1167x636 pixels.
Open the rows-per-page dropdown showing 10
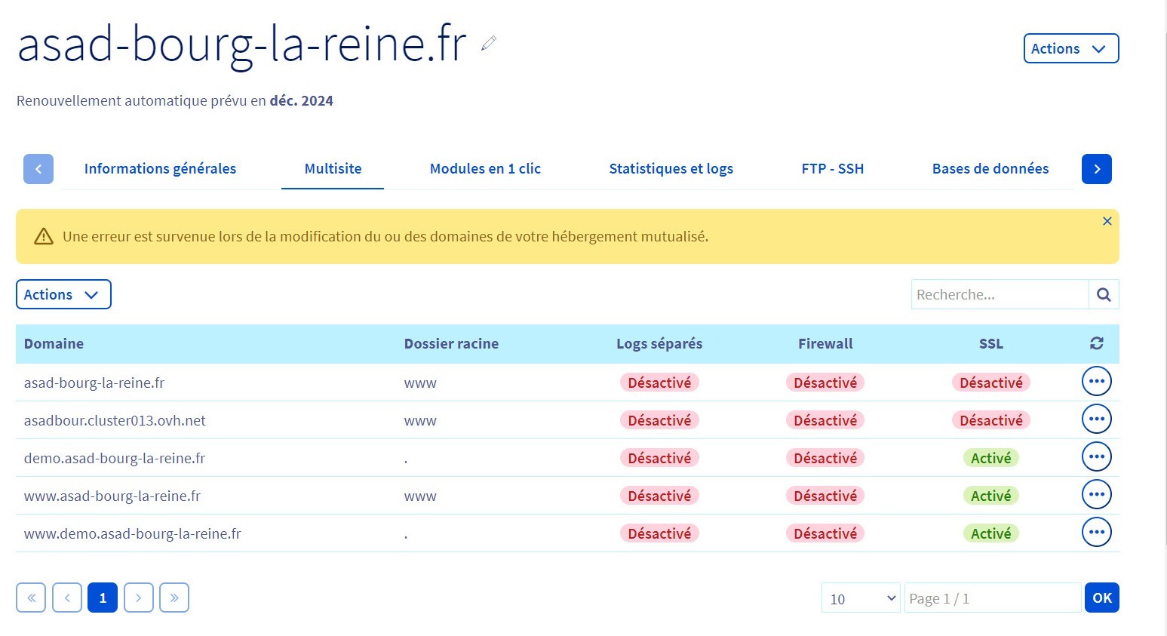pos(861,598)
